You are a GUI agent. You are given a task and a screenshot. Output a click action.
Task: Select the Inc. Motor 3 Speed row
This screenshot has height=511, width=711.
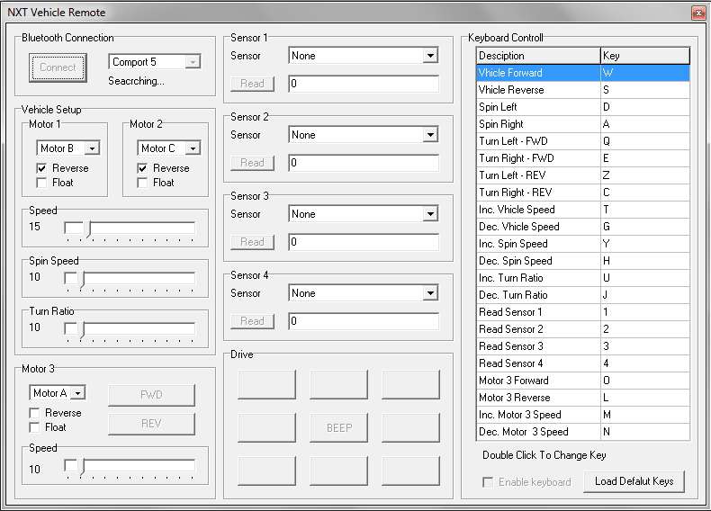coord(583,415)
